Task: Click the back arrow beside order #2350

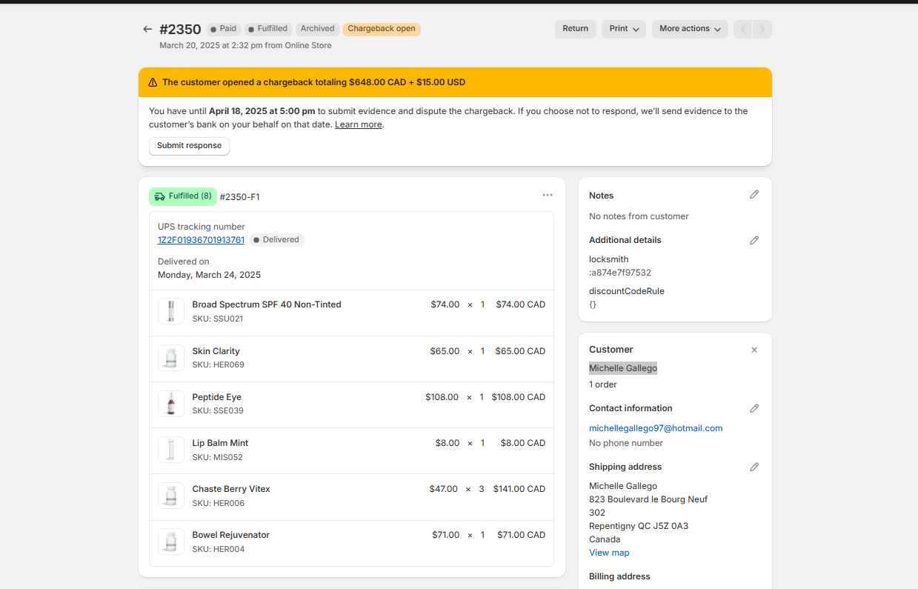Action: point(147,29)
